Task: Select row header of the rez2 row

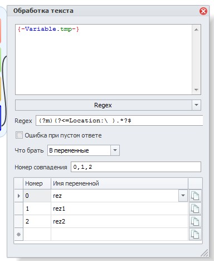Action: click(x=18, y=221)
